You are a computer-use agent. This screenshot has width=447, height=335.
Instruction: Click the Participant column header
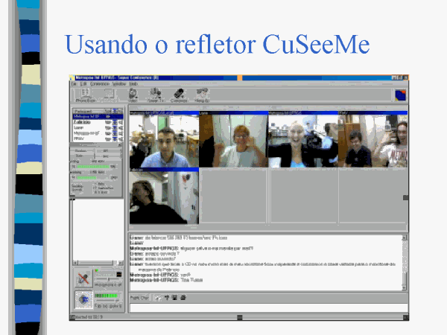pyautogui.click(x=88, y=111)
